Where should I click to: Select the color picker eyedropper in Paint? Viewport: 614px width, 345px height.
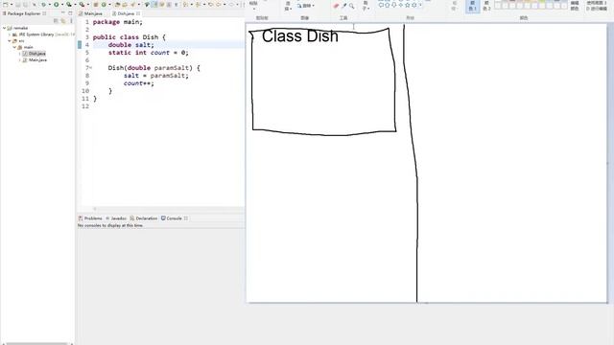(344, 6)
